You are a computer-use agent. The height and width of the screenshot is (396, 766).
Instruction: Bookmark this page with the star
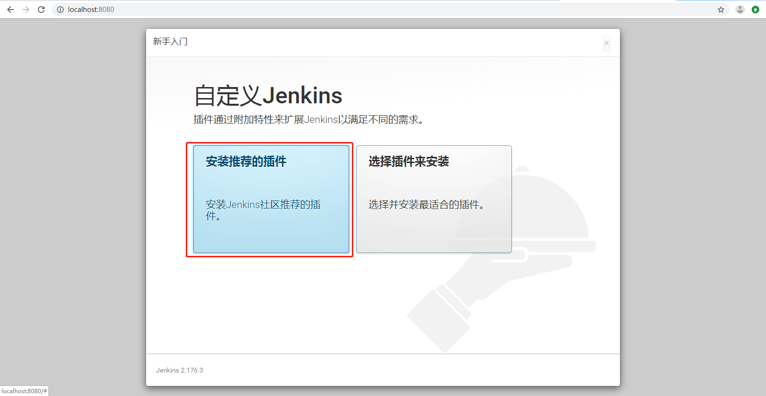tap(721, 10)
